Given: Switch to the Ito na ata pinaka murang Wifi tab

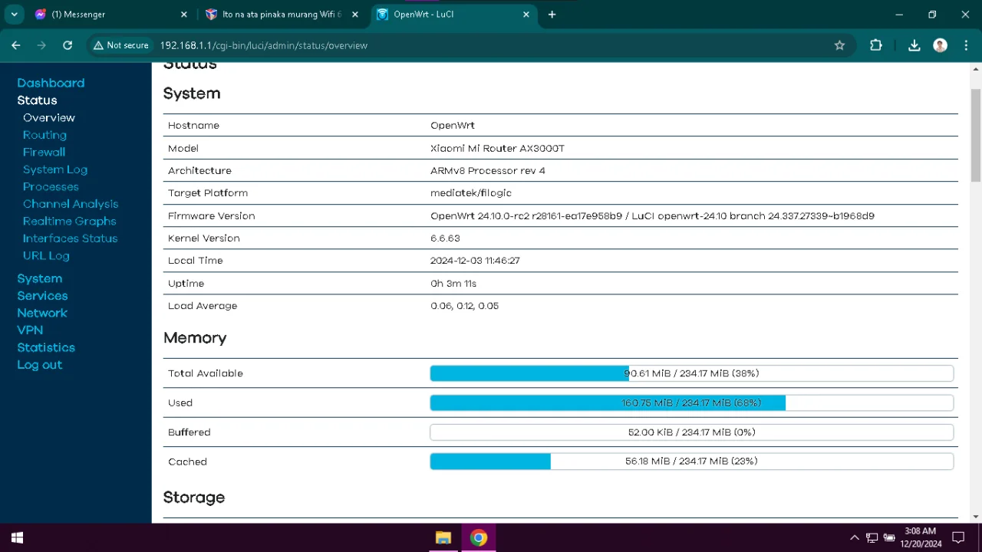Looking at the screenshot, I should tap(282, 15).
